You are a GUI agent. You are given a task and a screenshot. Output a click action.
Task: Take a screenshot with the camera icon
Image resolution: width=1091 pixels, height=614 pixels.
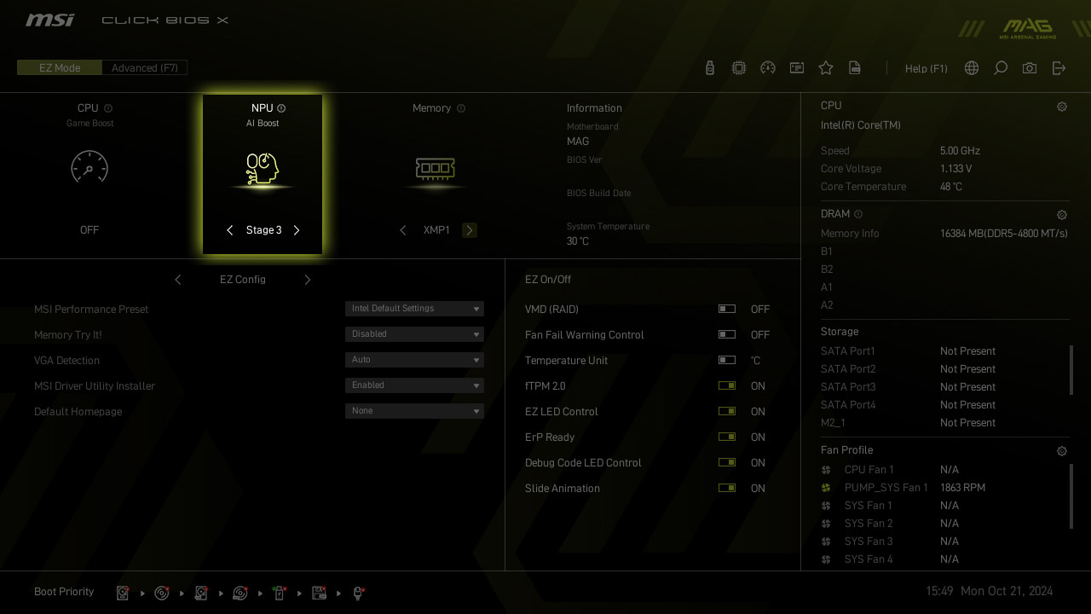coord(1030,68)
